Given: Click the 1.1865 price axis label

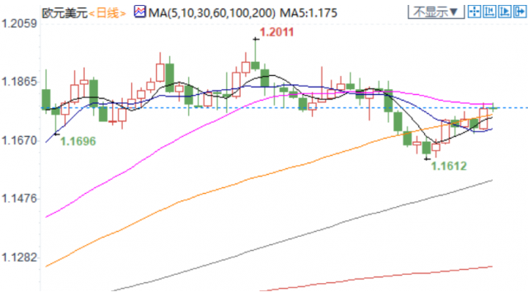Looking at the screenshot, I should point(19,82).
